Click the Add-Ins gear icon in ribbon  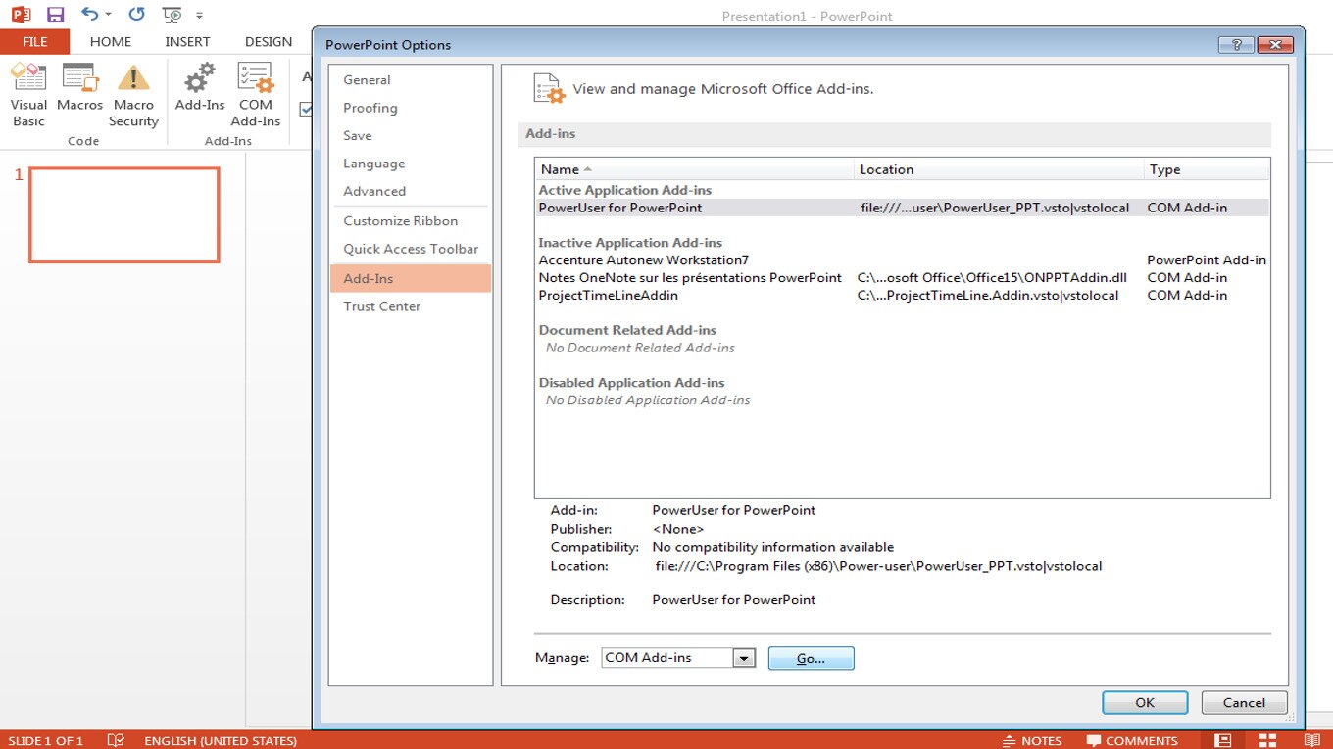tap(200, 86)
